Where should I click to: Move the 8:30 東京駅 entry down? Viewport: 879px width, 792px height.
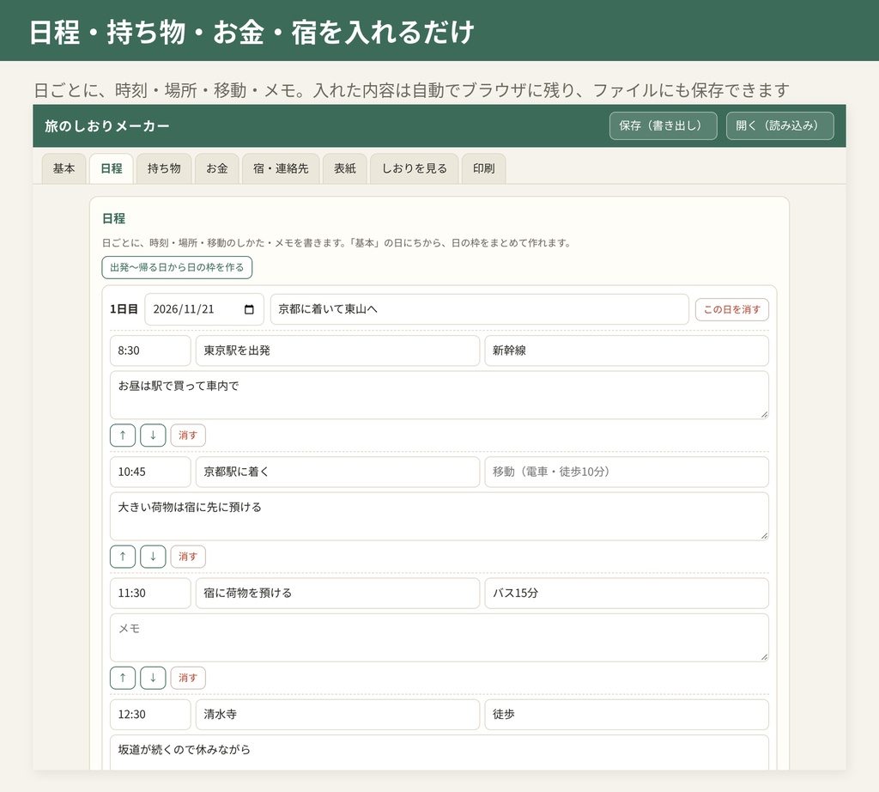click(153, 436)
